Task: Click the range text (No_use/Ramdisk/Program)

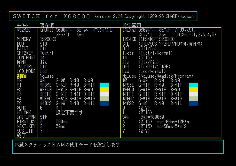Action: tap(166, 76)
